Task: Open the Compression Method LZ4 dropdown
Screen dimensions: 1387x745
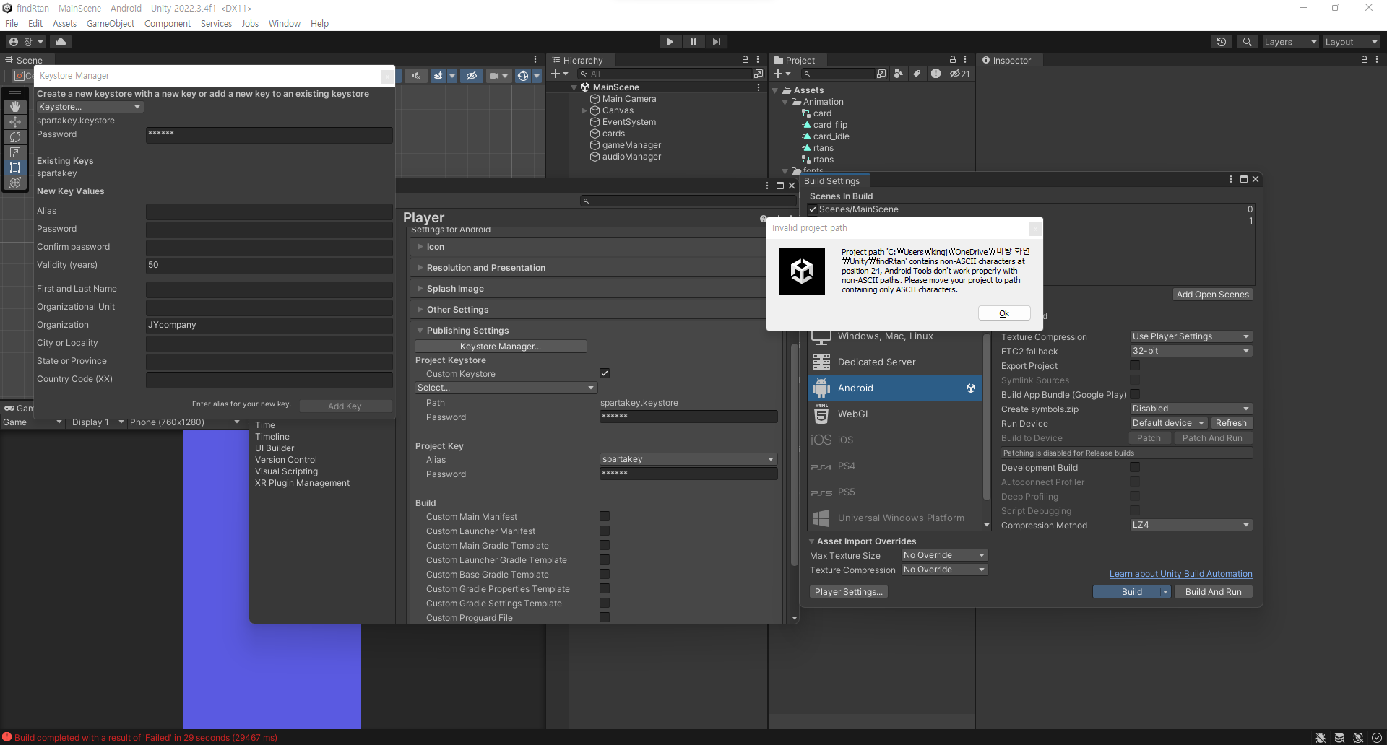Action: tap(1191, 525)
